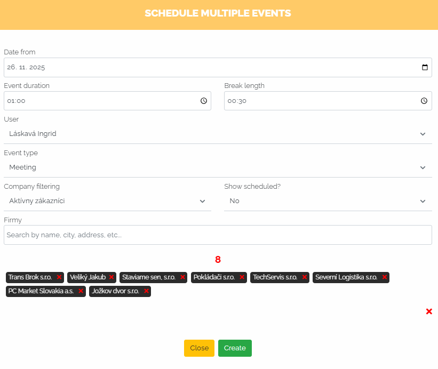Remove the Trans Brok s.r.o. company tag
The image size is (438, 369).
coord(59,277)
